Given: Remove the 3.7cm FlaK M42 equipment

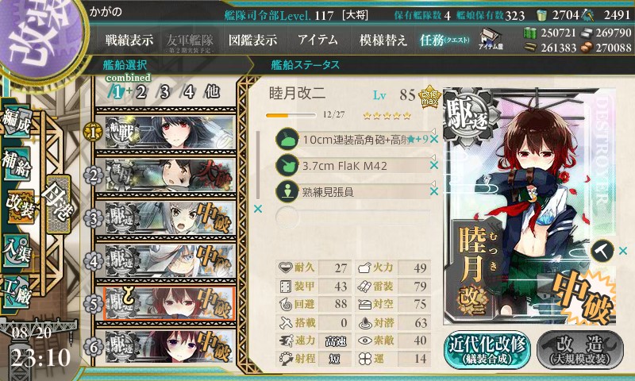Looking at the screenshot, I should [434, 165].
